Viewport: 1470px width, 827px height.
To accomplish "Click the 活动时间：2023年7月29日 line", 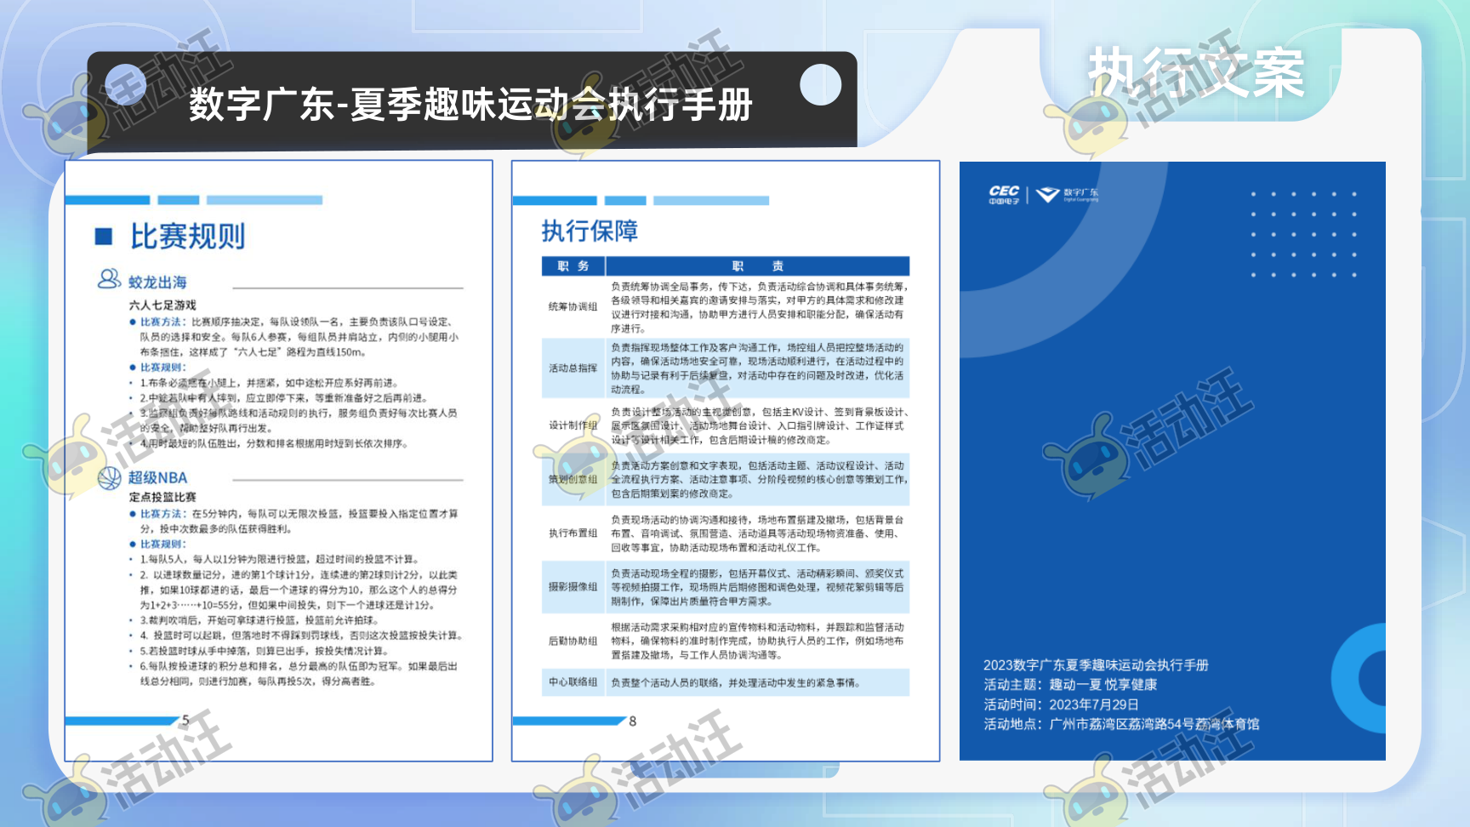I will pyautogui.click(x=1061, y=704).
